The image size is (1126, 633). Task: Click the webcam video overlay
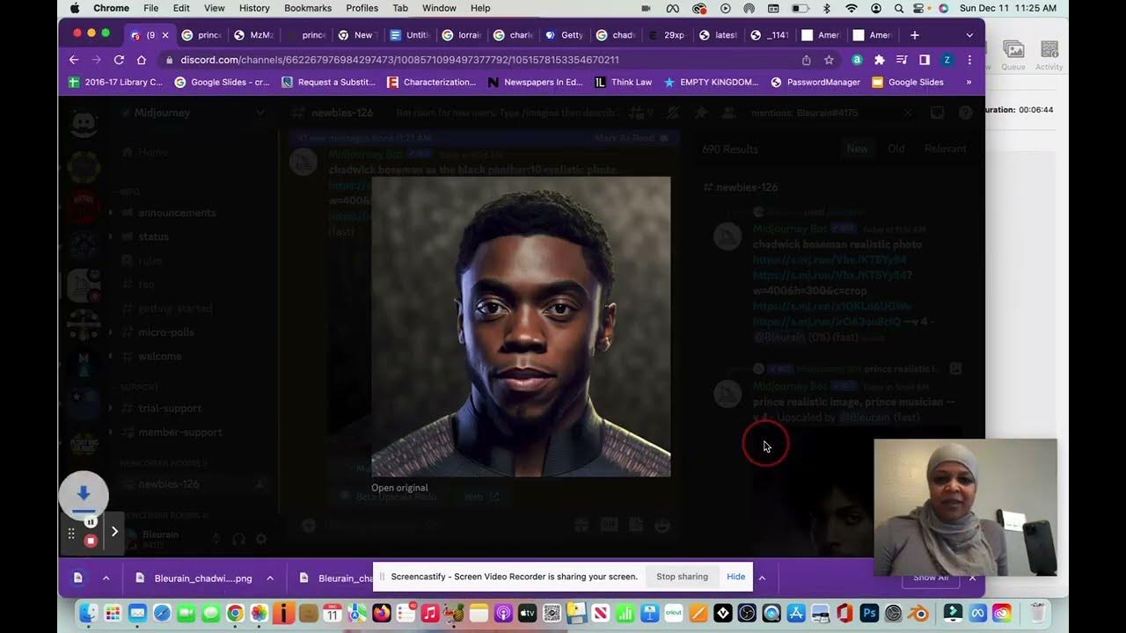(965, 507)
